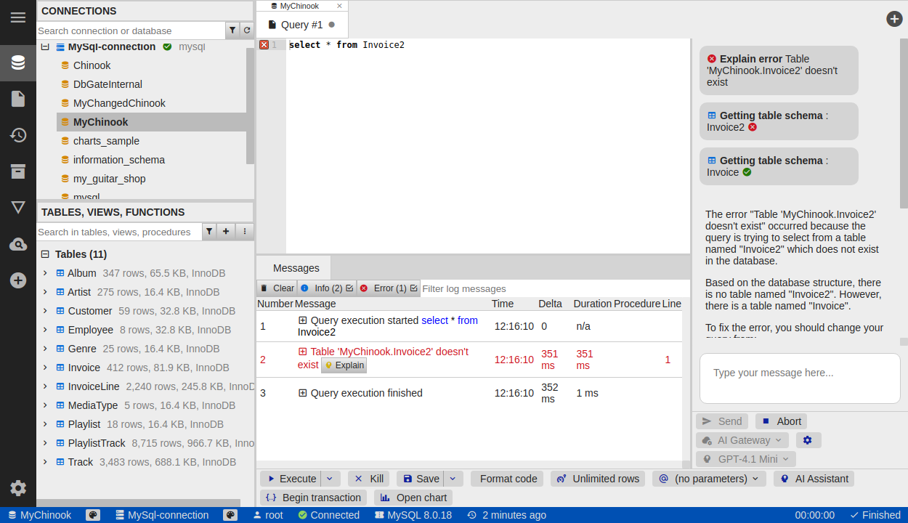Expand the Invoice table node
The width and height of the screenshot is (908, 523).
pos(45,368)
